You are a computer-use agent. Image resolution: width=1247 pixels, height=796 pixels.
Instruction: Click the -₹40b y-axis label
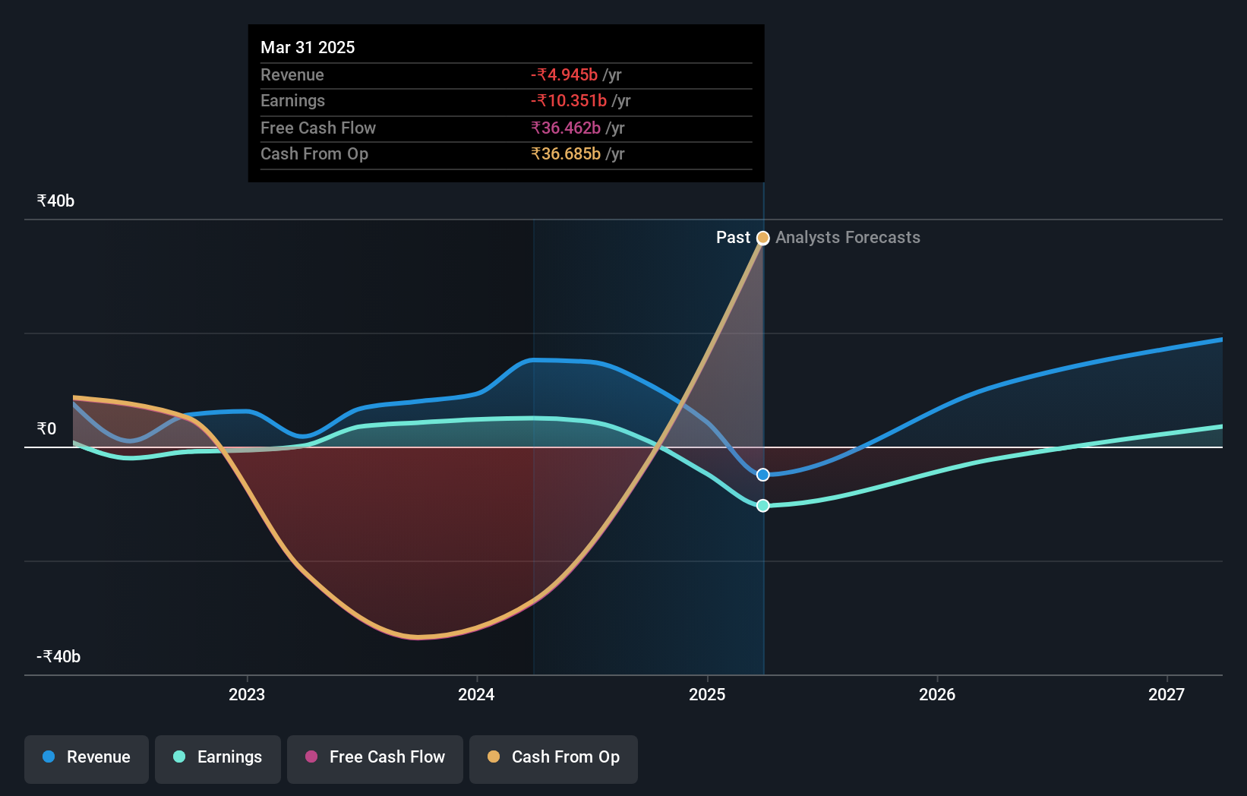(58, 656)
